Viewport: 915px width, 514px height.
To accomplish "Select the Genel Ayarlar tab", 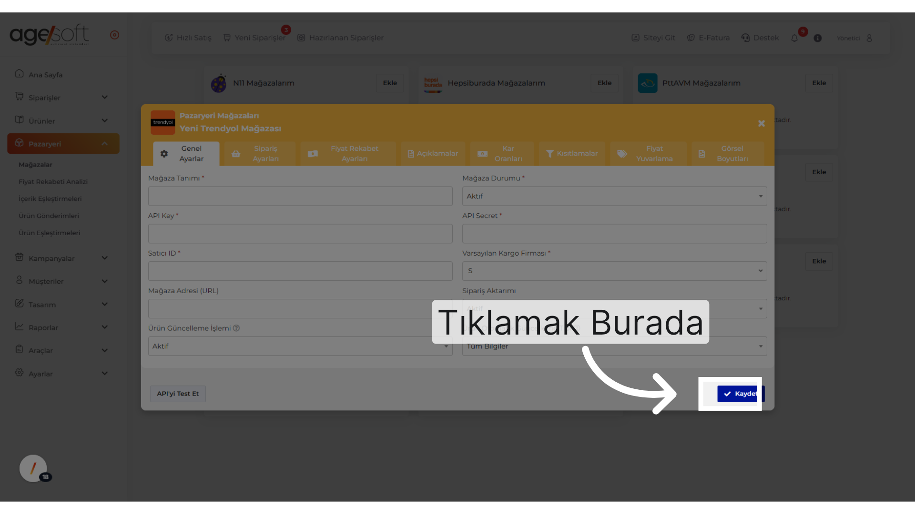I will click(x=186, y=154).
